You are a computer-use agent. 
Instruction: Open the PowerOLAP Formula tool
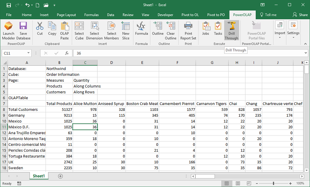click(141, 29)
